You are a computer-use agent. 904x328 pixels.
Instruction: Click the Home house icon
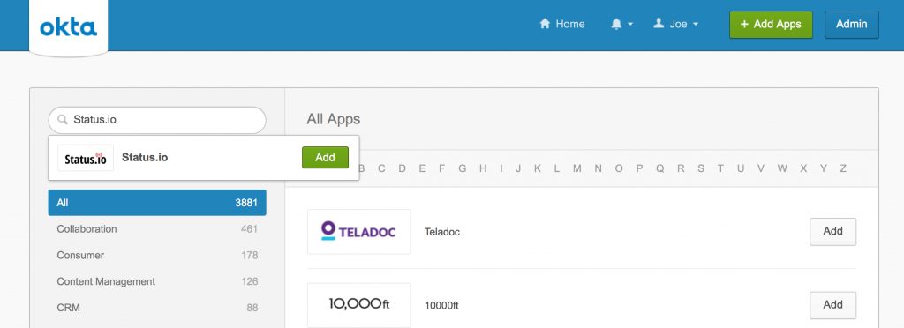tap(544, 24)
